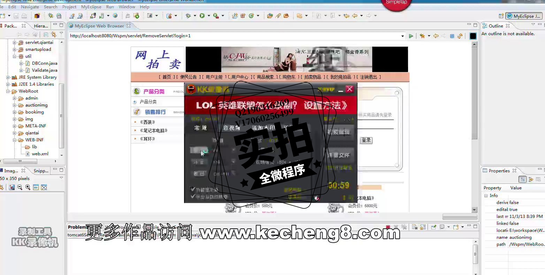Click toolbar Back navigation yellow arrow

355,16
